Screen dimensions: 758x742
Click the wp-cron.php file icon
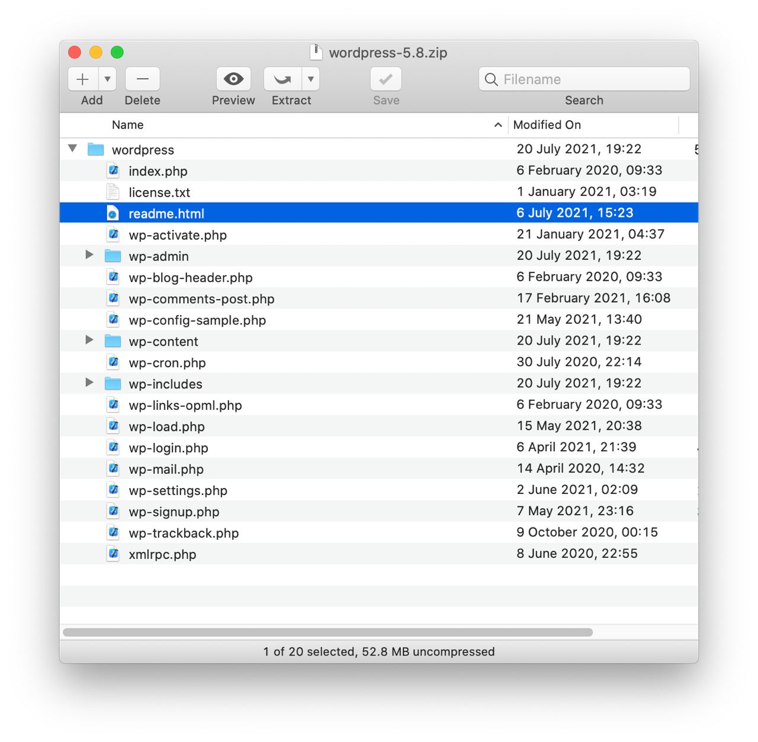click(113, 362)
